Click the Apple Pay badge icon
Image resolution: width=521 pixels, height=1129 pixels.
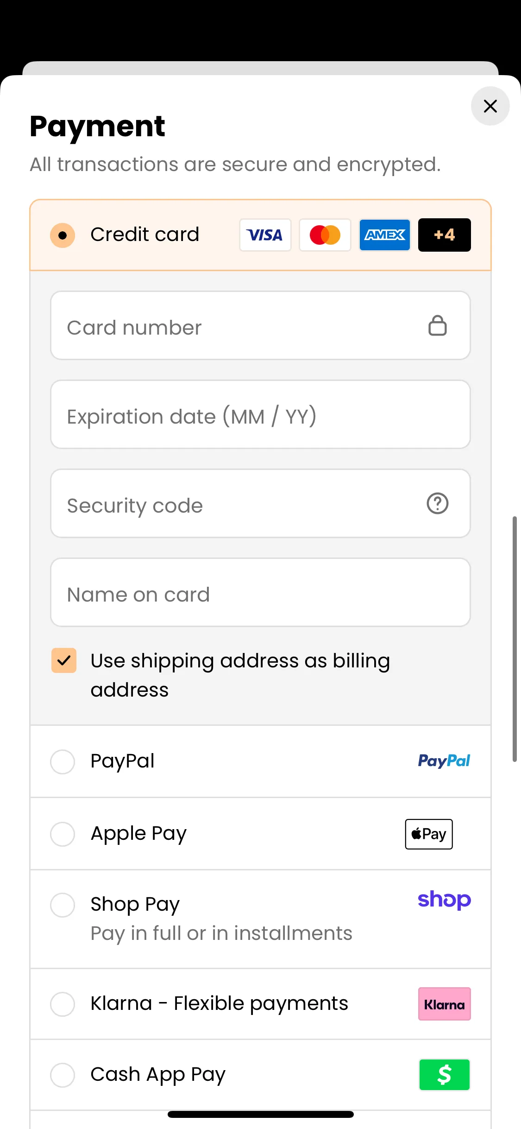(429, 834)
